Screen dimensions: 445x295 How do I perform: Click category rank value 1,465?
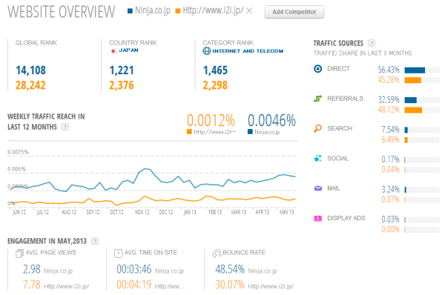click(215, 70)
